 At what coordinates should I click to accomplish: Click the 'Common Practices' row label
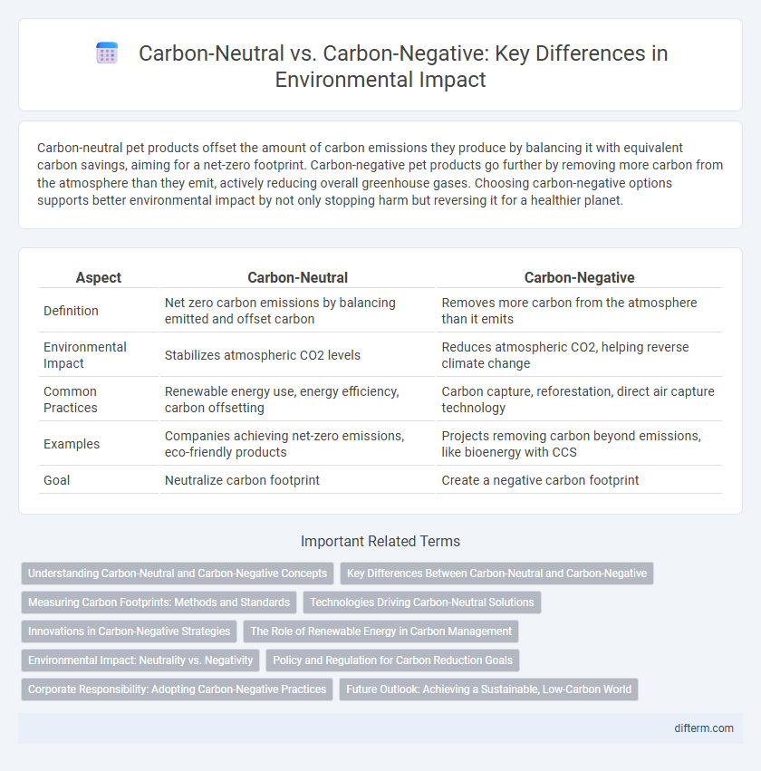71,400
